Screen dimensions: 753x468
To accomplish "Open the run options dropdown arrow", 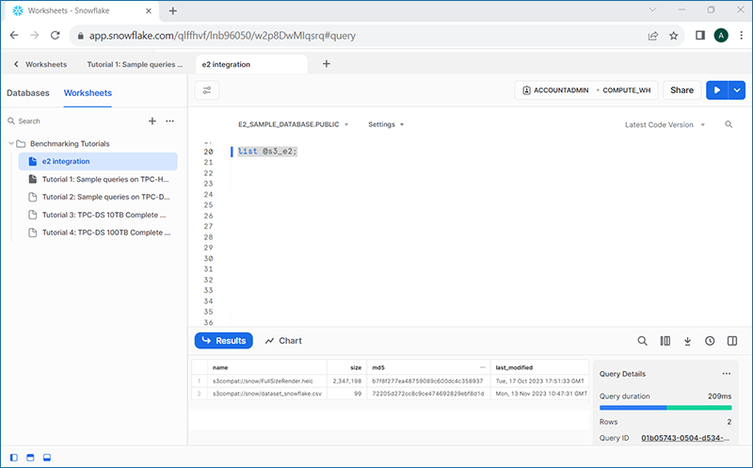I will [x=737, y=90].
